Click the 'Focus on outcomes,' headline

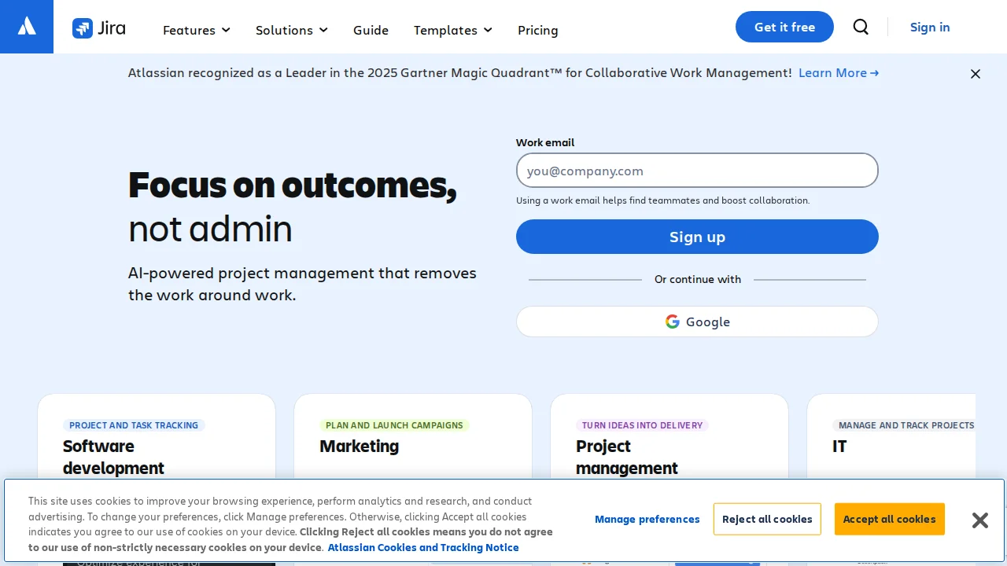[293, 186]
